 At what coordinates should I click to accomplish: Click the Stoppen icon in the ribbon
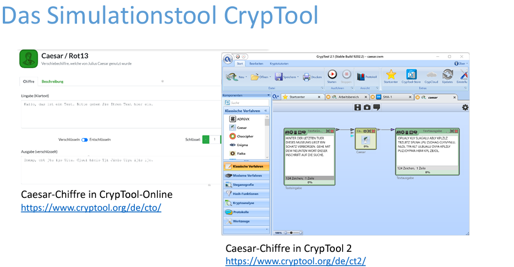(x=347, y=75)
